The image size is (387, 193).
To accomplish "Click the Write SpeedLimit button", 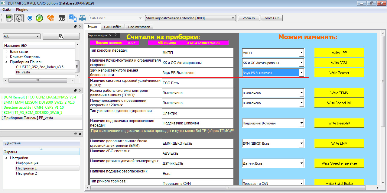I will point(339,103).
